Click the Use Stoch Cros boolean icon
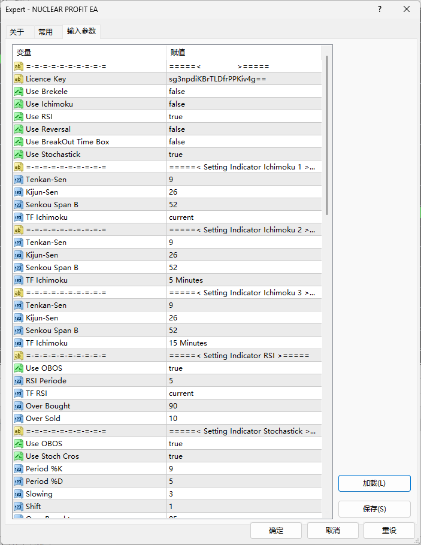421x545 pixels. tap(19, 456)
